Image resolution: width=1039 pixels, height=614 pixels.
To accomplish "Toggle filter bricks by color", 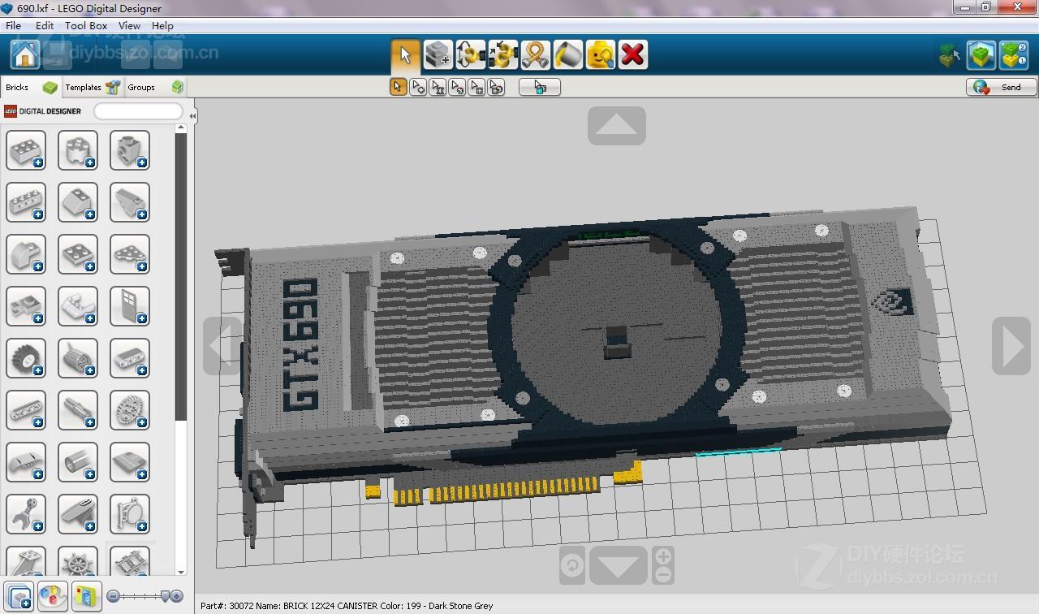I will coord(53,596).
